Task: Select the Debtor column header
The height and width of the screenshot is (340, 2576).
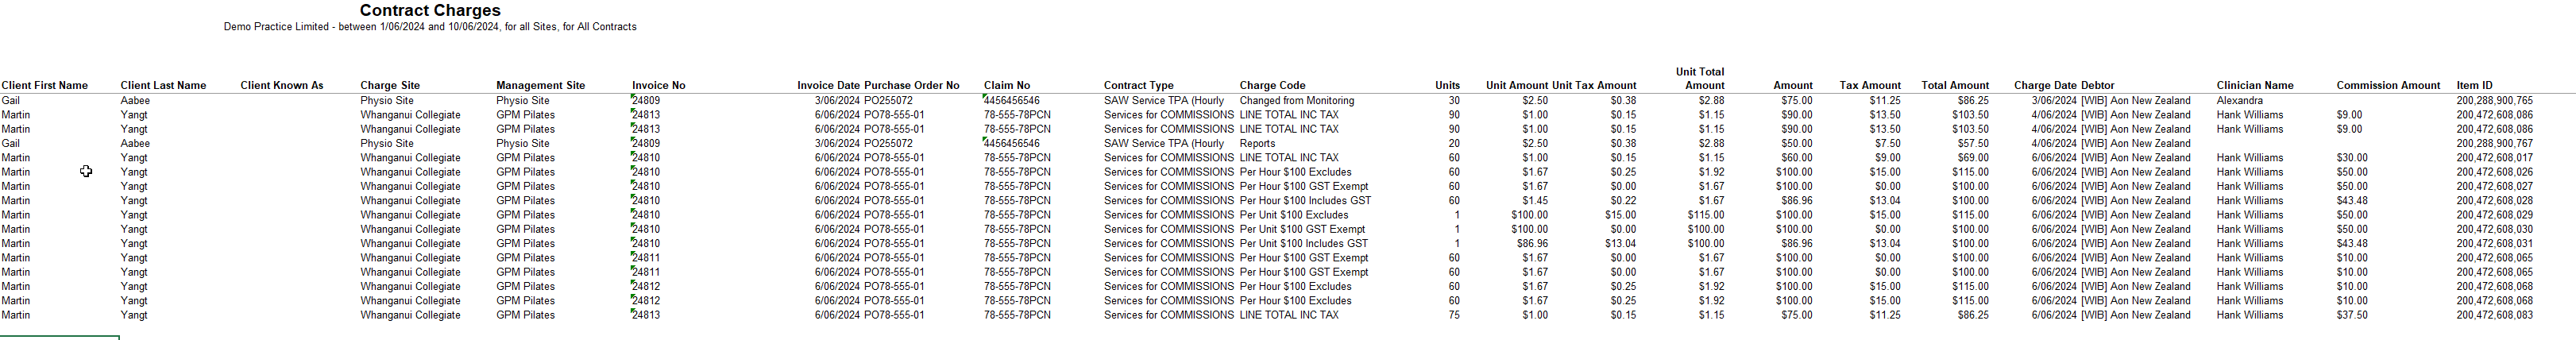Action: 2098,85
